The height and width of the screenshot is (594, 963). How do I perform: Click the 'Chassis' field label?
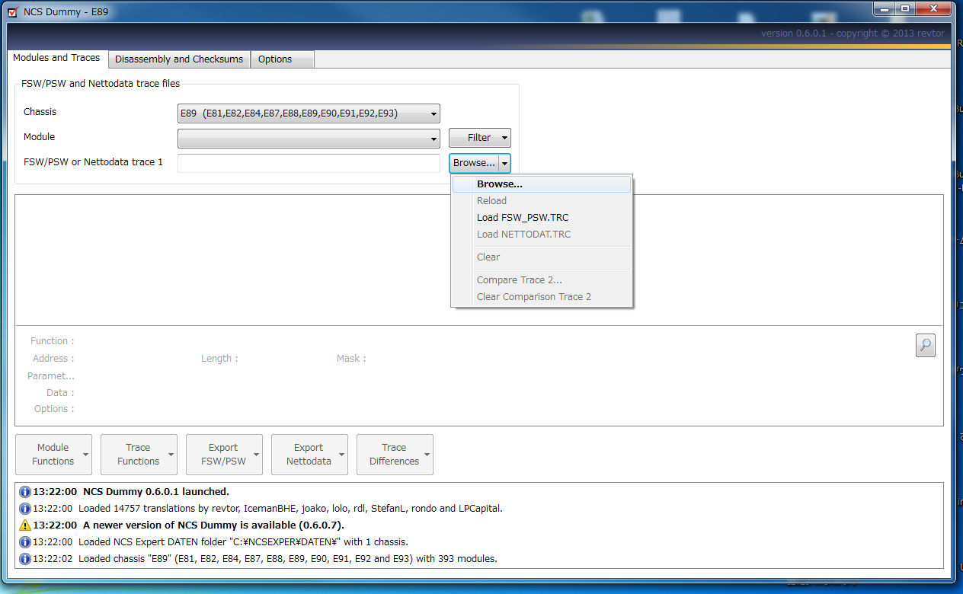click(40, 112)
